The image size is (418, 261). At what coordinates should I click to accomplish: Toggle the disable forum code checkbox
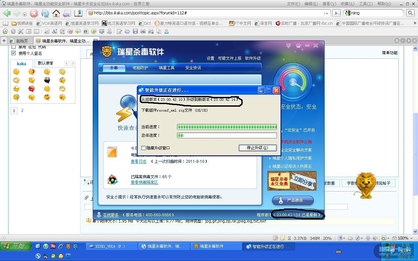13,47
